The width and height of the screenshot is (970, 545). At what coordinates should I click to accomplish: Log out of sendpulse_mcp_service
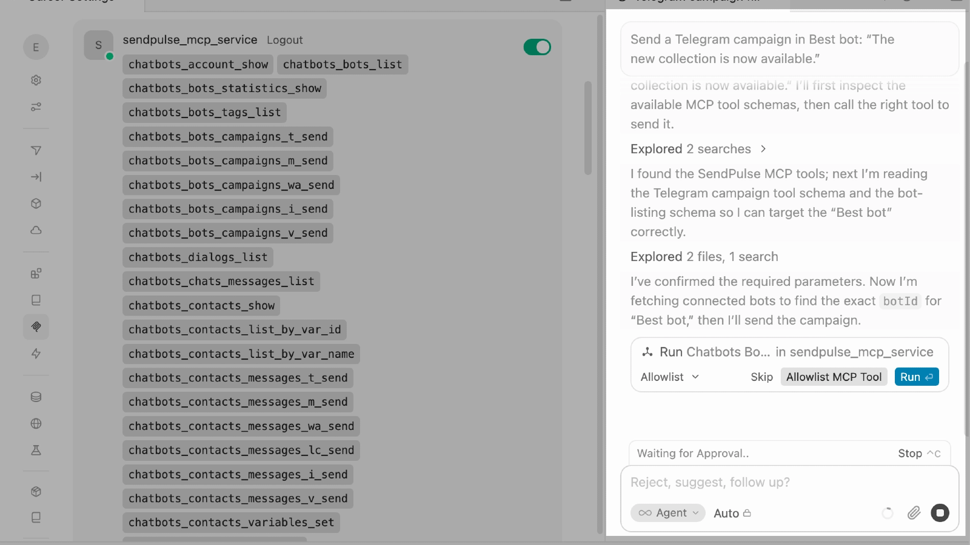[285, 40]
